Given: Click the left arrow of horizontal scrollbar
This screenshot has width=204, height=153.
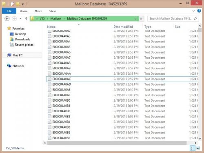Looking at the screenshot, I should (45, 143).
